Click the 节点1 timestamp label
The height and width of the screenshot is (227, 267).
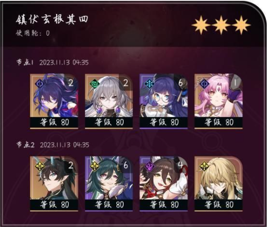[52, 62]
